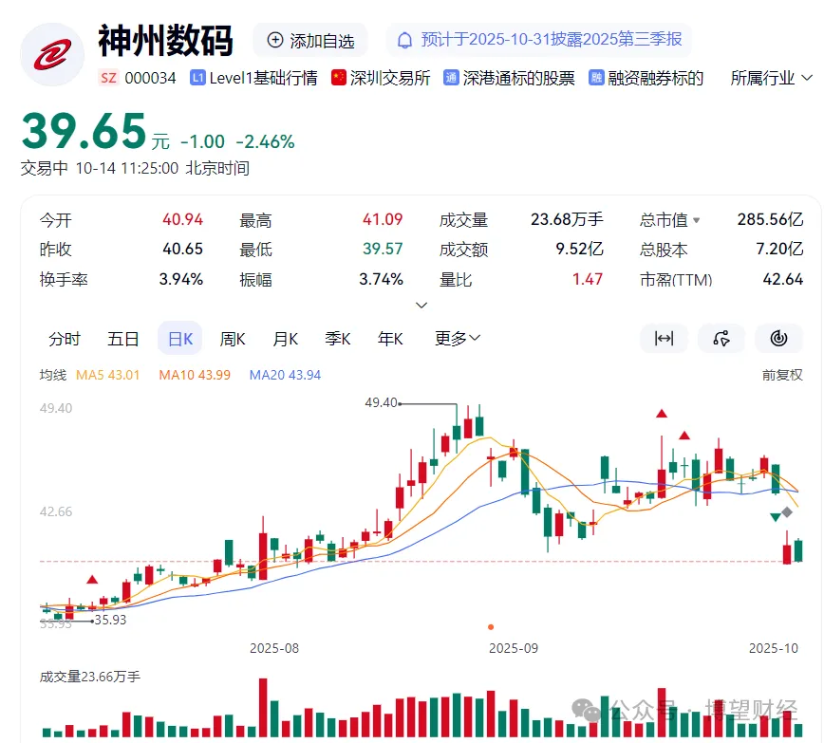Click the 神州数码 company logo

click(52, 55)
